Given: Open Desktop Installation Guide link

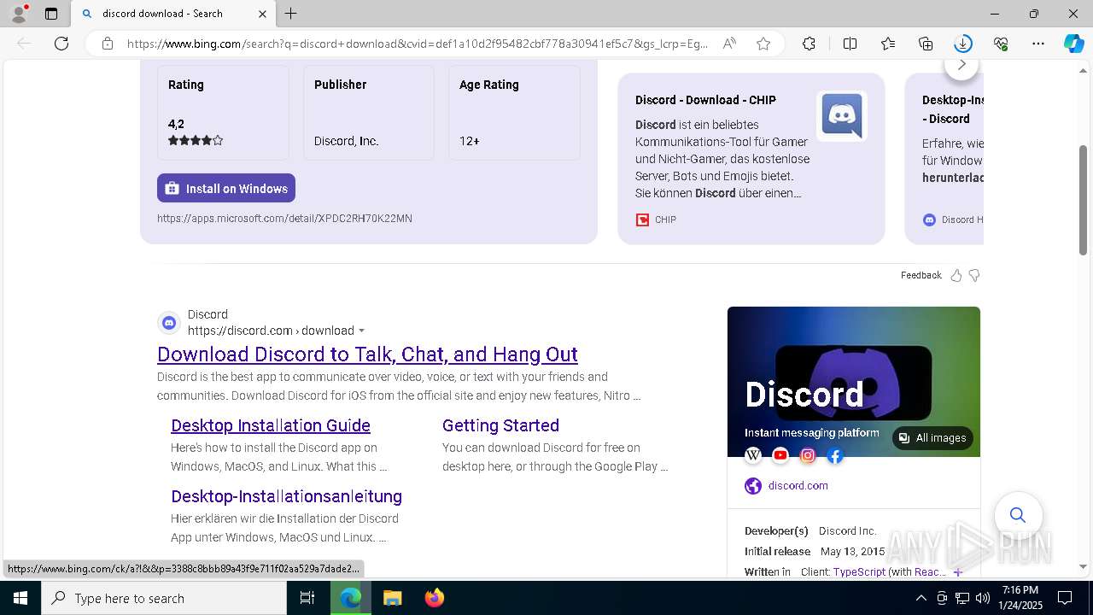Looking at the screenshot, I should (x=271, y=425).
